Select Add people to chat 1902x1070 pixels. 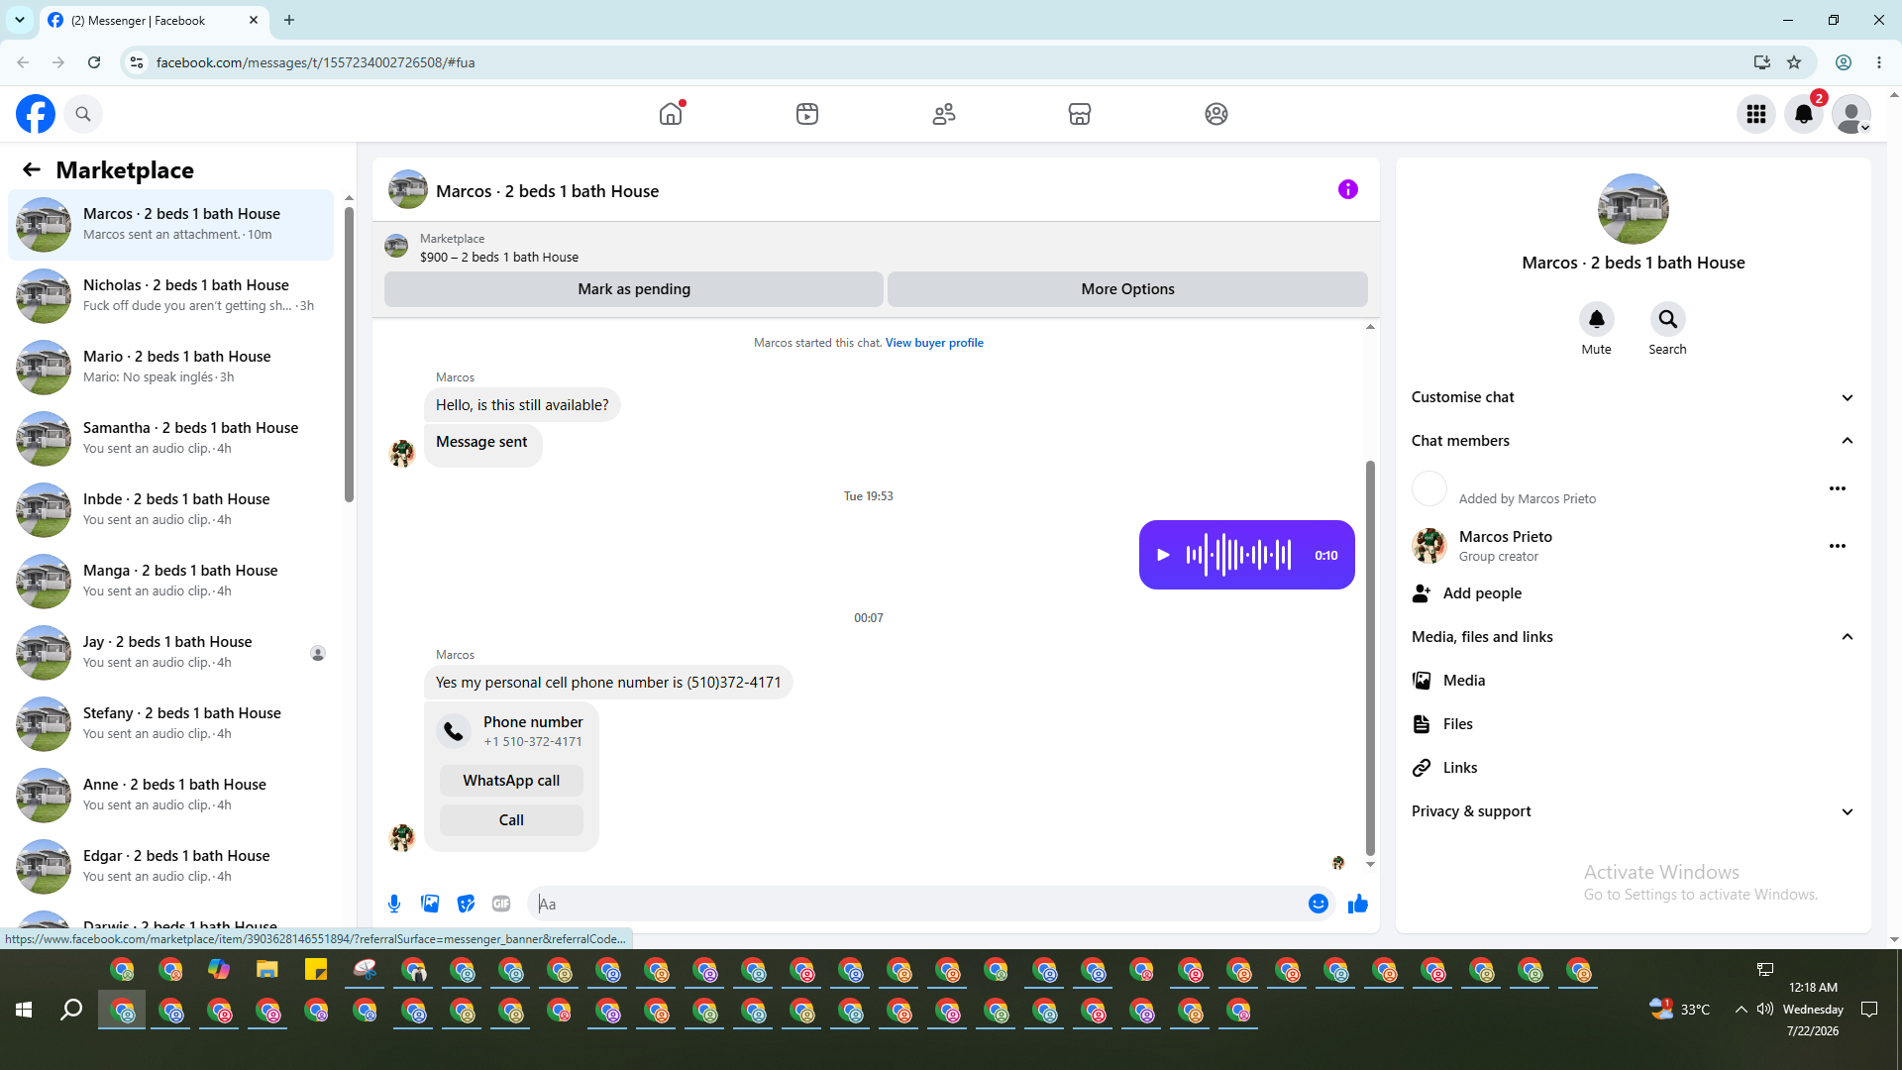(1633, 593)
